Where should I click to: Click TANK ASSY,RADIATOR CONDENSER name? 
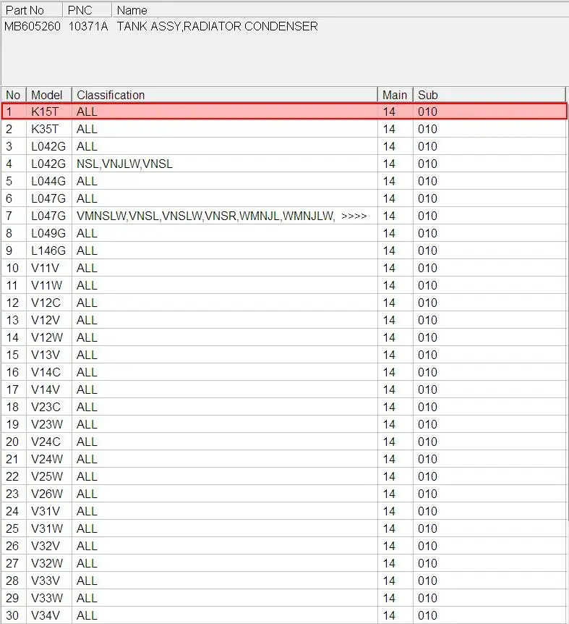[x=218, y=27]
